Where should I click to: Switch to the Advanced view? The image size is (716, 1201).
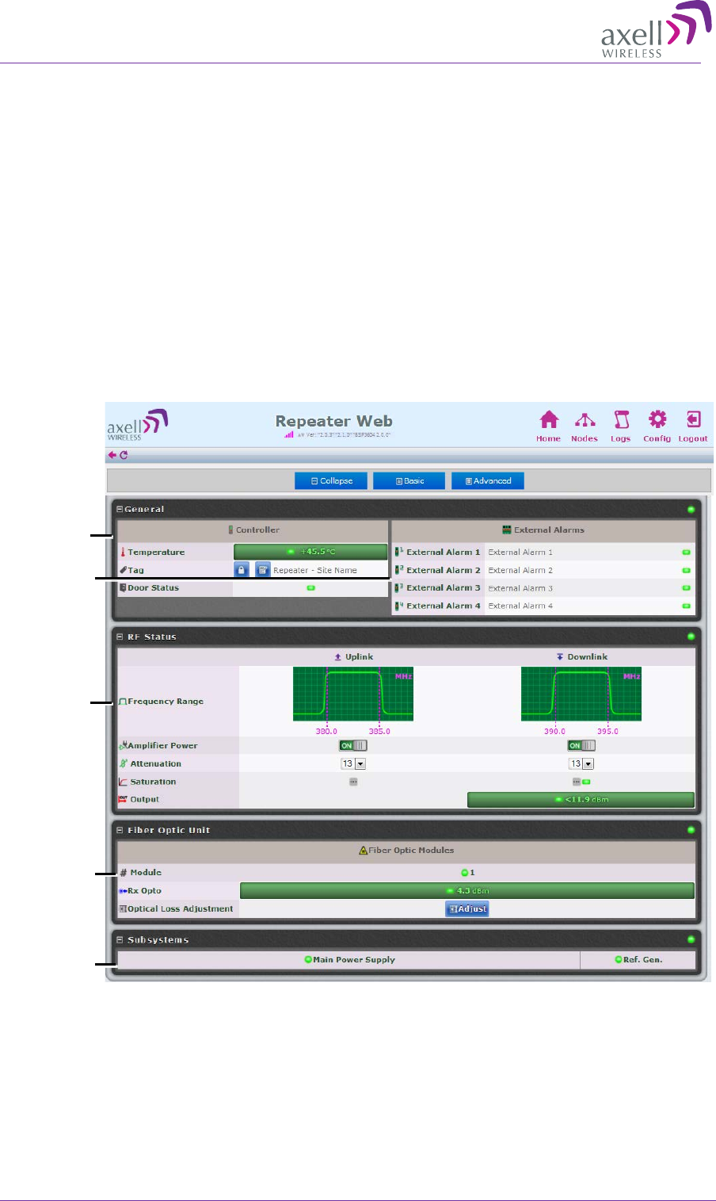[x=488, y=481]
